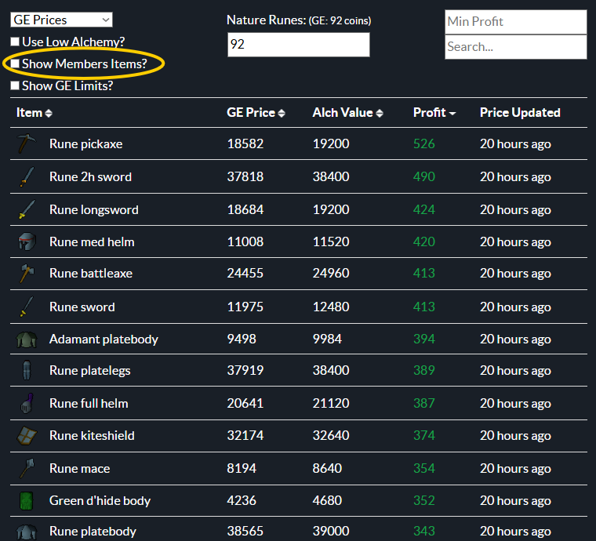Click the 526 profit value
The image size is (596, 541).
(x=423, y=143)
